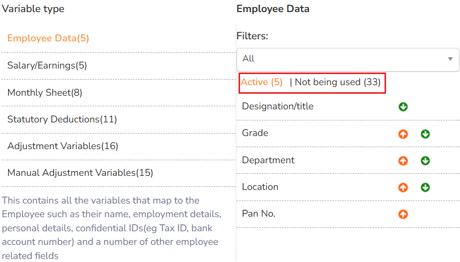Move Pan No. up with orange arrow

click(403, 214)
